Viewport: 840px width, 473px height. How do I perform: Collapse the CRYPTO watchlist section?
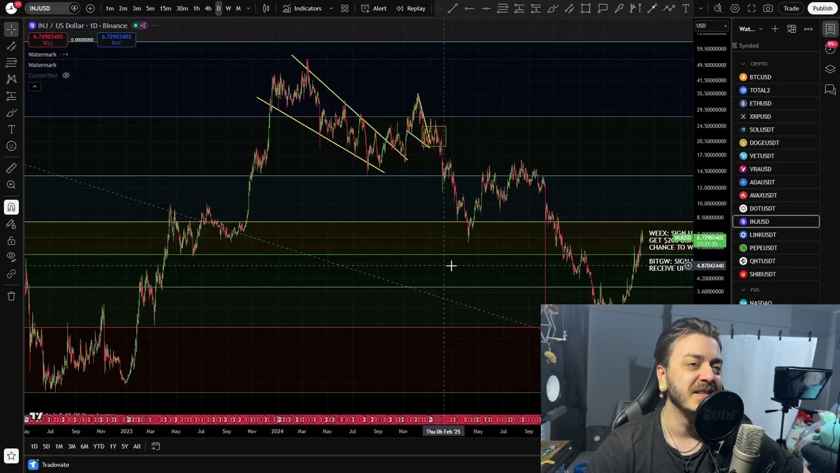point(743,64)
